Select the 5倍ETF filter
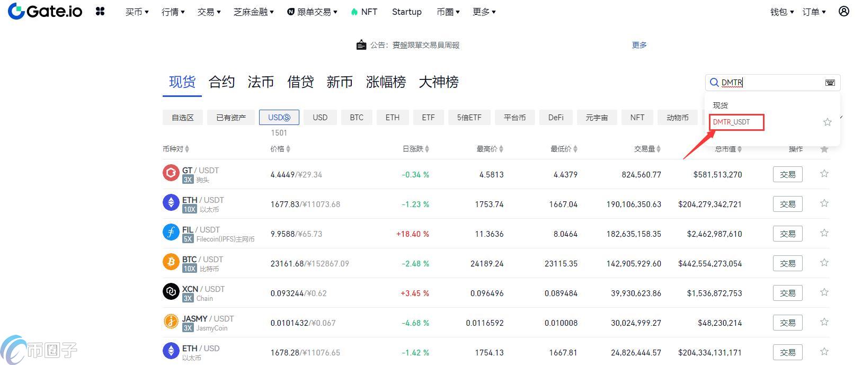Viewport: 862px width, 365px height. click(469, 118)
